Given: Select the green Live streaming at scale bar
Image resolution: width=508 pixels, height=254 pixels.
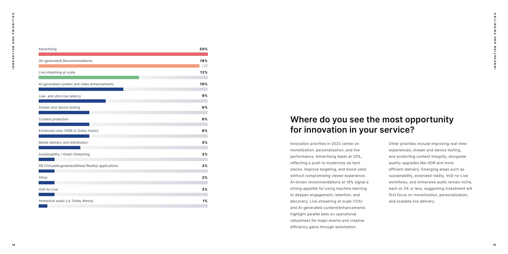Looking at the screenshot, I should (x=89, y=78).
